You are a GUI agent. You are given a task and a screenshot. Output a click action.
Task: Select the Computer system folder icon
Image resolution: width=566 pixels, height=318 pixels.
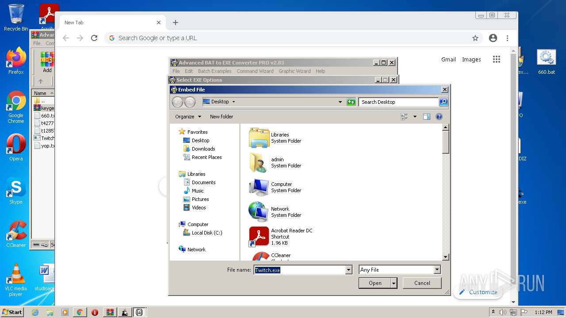pyautogui.click(x=259, y=187)
